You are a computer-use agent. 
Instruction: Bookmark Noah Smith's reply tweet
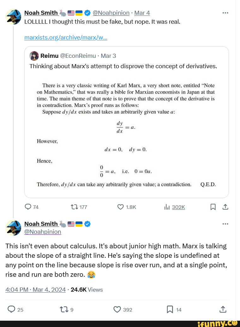(x=169, y=310)
